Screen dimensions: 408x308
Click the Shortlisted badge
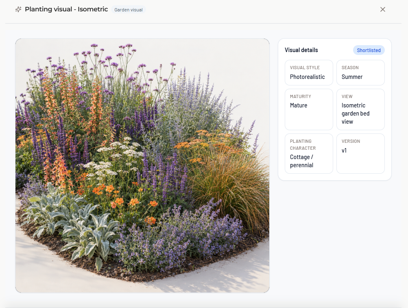click(x=369, y=50)
